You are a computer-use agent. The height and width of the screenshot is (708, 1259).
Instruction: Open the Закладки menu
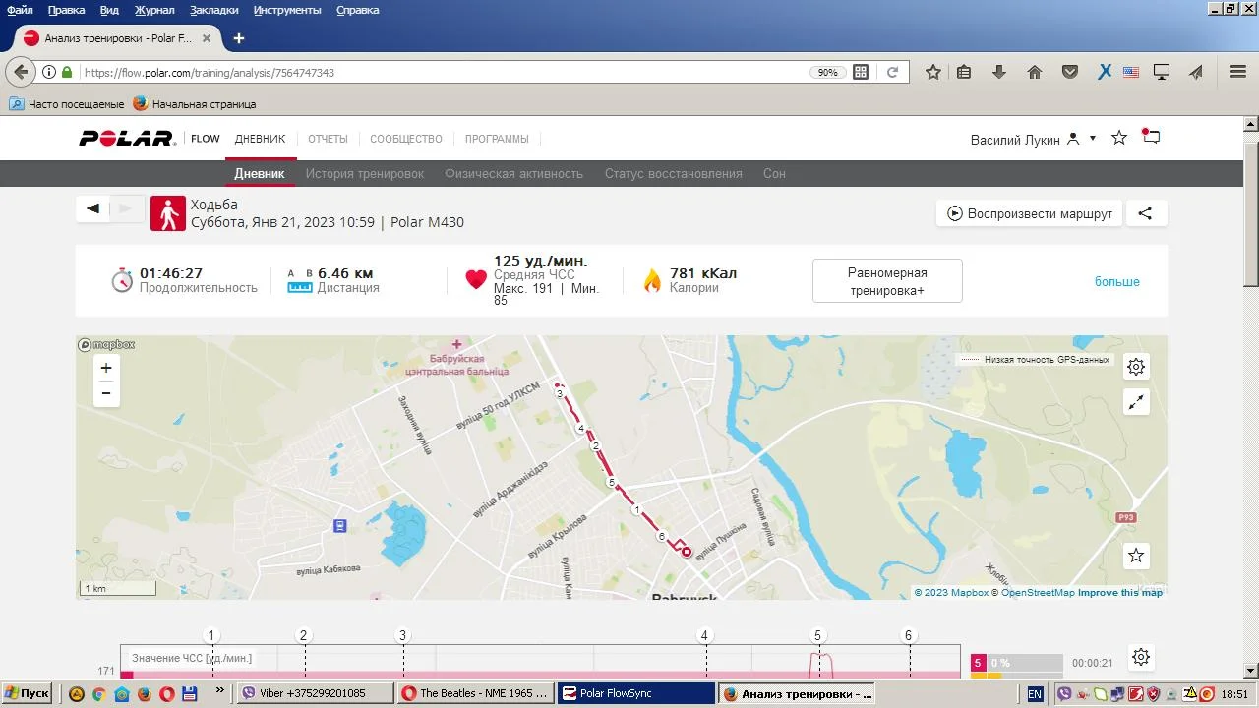(214, 10)
